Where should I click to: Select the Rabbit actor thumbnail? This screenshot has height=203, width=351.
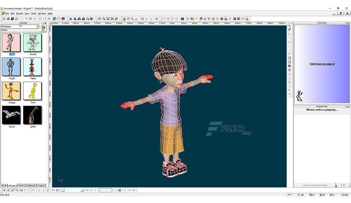coord(32,67)
